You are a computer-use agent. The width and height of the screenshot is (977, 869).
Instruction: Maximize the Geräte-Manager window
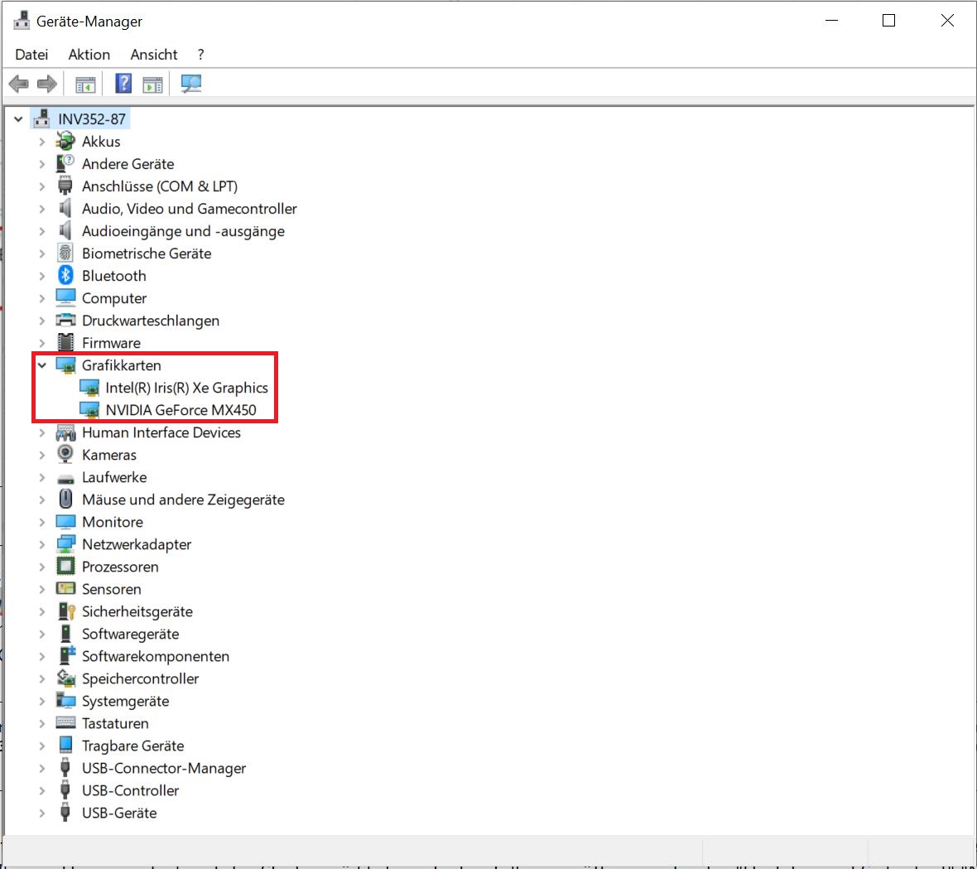888,21
